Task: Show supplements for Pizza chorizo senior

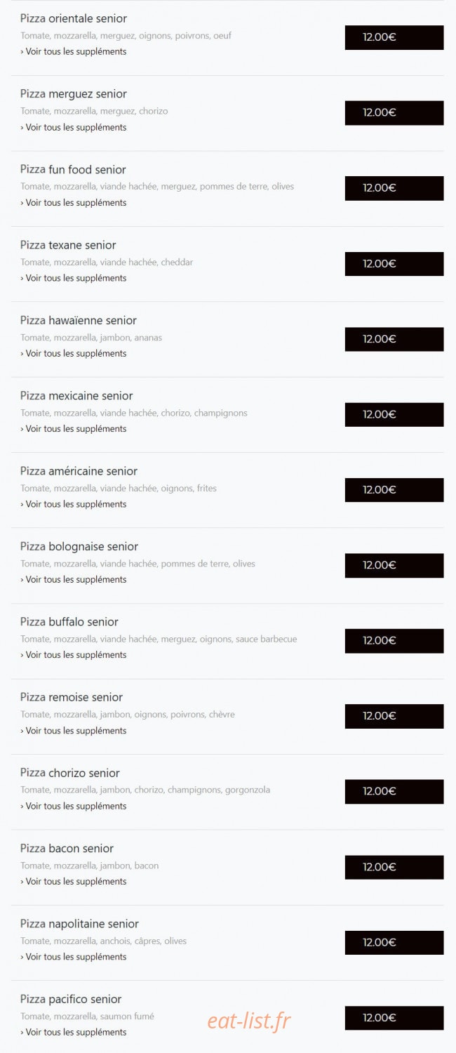Action: coord(74,806)
